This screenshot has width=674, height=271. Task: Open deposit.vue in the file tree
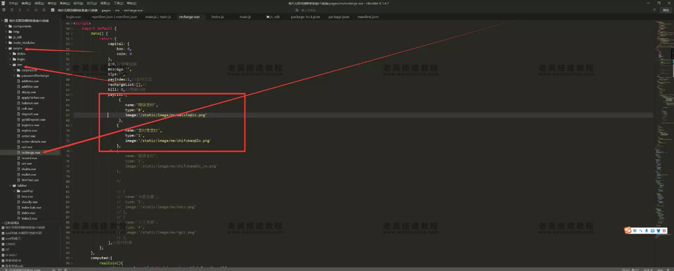point(30,114)
